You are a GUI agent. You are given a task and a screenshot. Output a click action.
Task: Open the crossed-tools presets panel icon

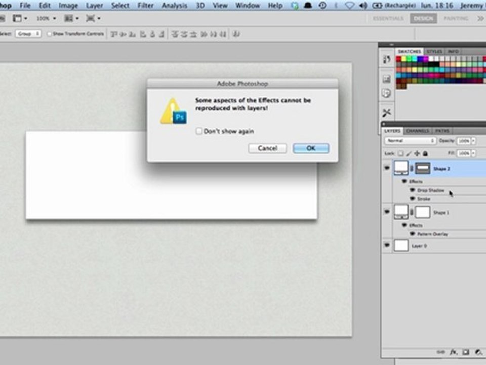point(386,113)
